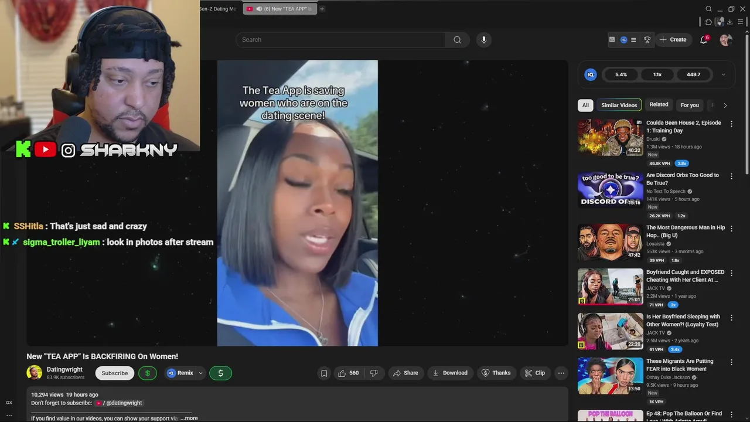Dislike the video with thumbs-down icon
750x422 pixels.
pyautogui.click(x=374, y=373)
